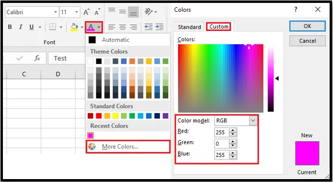Pick the magenta Recent Colors swatch
Viewport: 333px width, 182px height.
pos(91,135)
